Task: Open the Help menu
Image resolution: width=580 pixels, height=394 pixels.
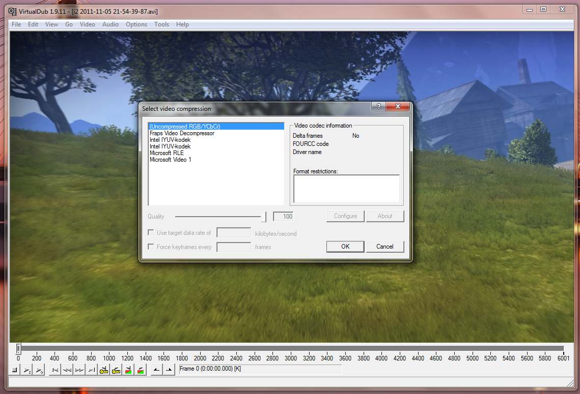Action: pos(182,24)
